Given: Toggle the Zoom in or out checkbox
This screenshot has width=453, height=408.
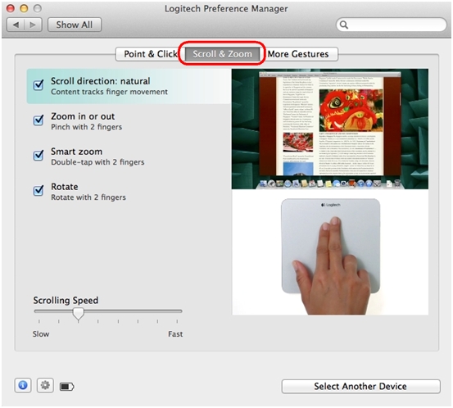Looking at the screenshot, I should pyautogui.click(x=39, y=120).
